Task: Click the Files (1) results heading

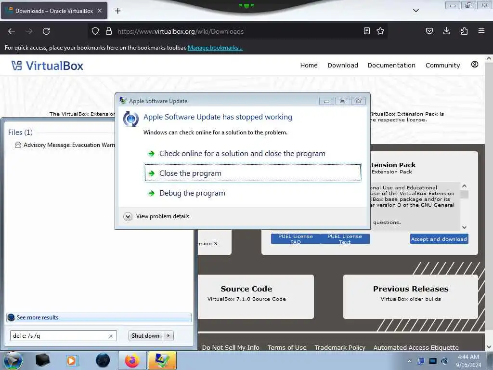Action: pyautogui.click(x=20, y=132)
